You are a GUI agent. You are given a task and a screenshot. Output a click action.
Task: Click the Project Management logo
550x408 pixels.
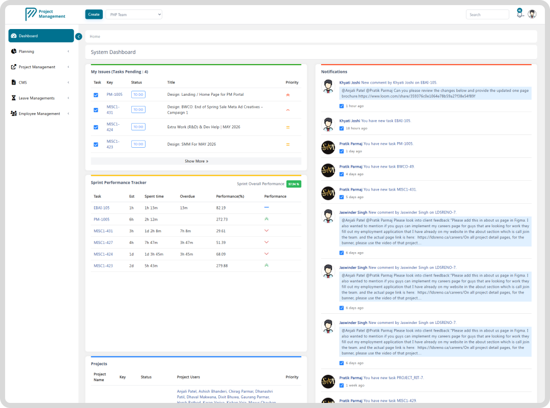point(45,14)
